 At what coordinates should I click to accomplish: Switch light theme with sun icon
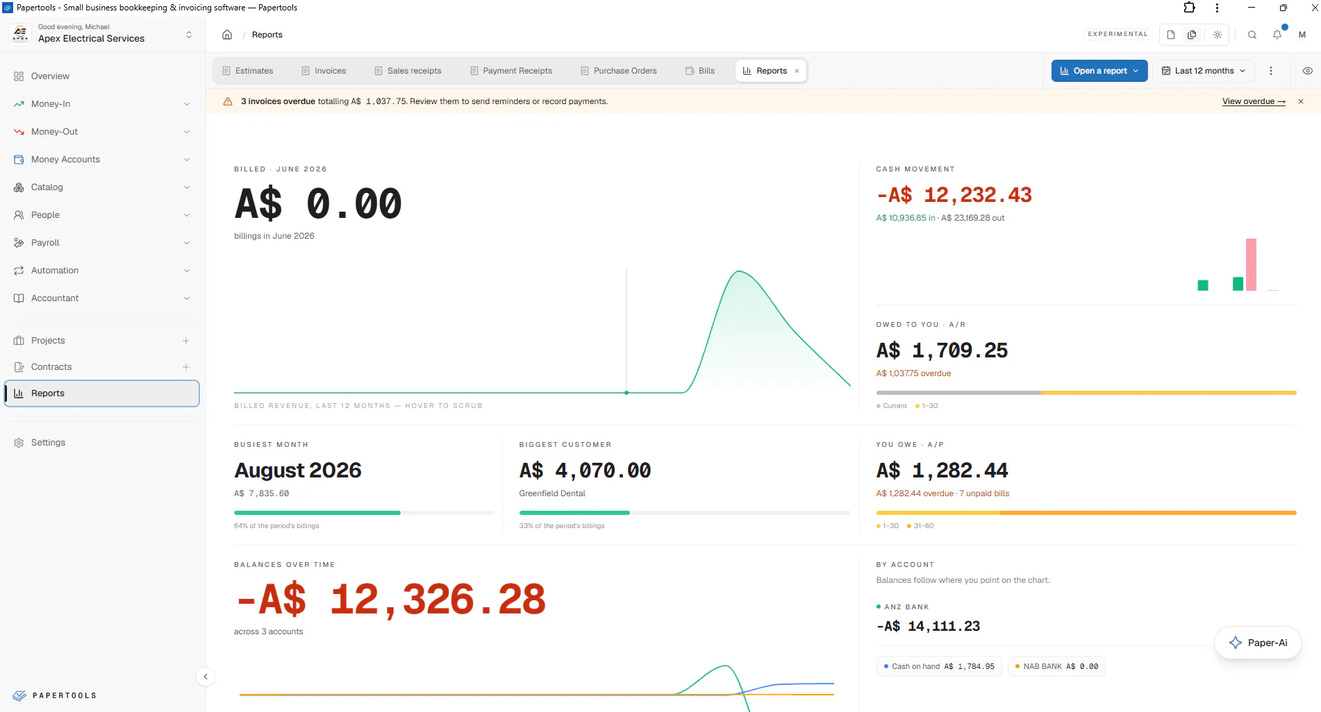tap(1218, 35)
